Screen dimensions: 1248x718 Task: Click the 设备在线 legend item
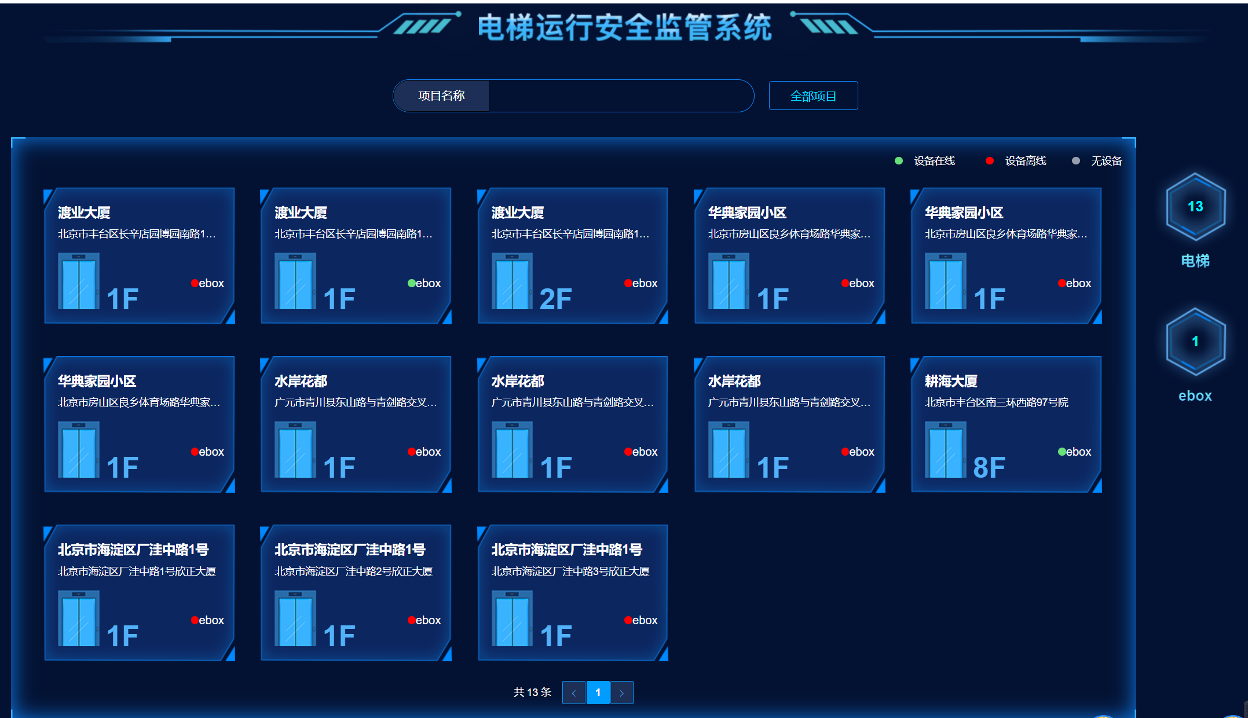[925, 161]
